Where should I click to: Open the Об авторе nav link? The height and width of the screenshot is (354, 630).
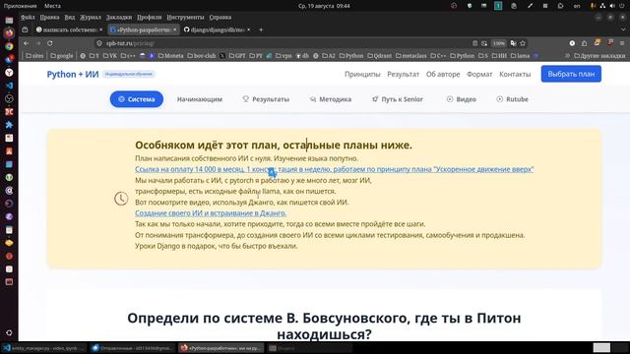(x=443, y=75)
